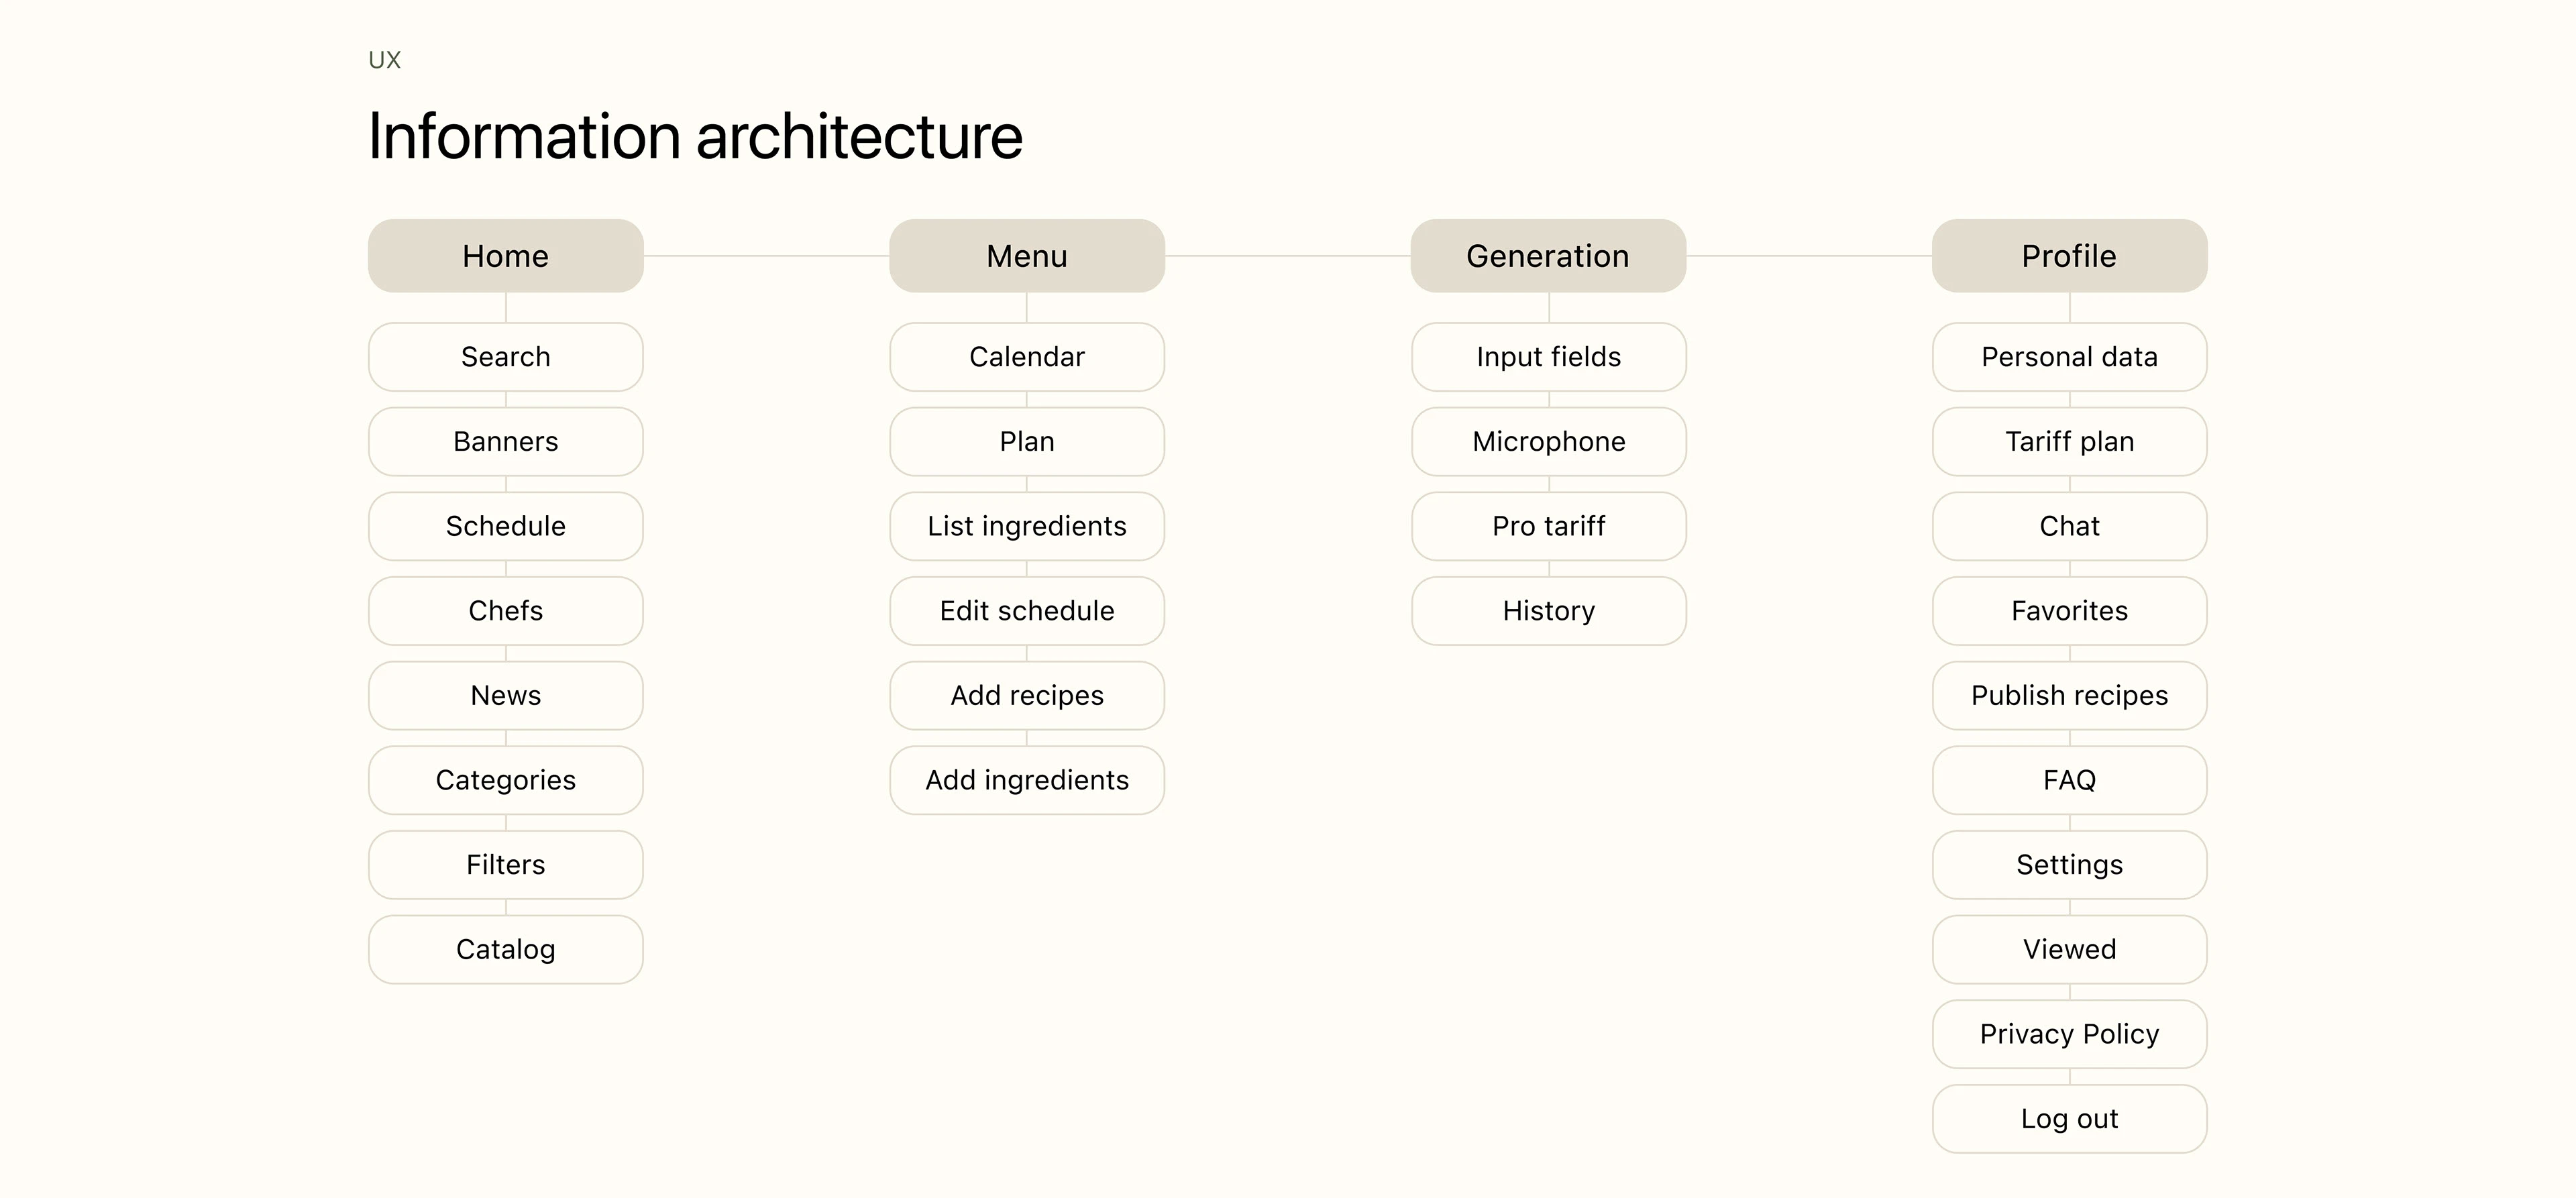This screenshot has width=2576, height=1198.
Task: Click the Banners node
Action: click(505, 441)
